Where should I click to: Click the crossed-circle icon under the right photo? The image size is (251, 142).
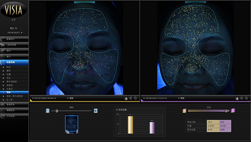coord(242,98)
